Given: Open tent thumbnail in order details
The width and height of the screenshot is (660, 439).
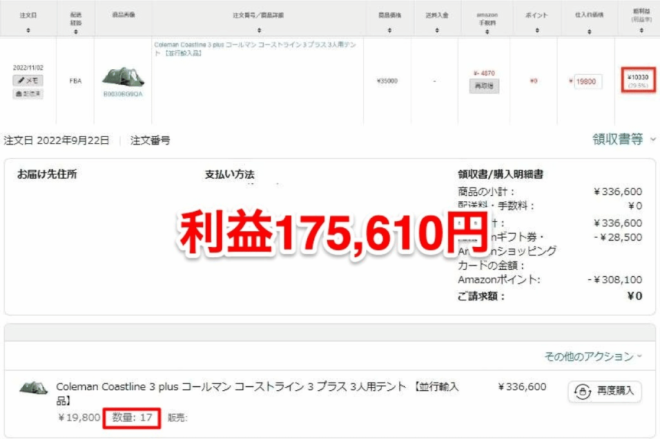Looking at the screenshot, I should click(34, 388).
